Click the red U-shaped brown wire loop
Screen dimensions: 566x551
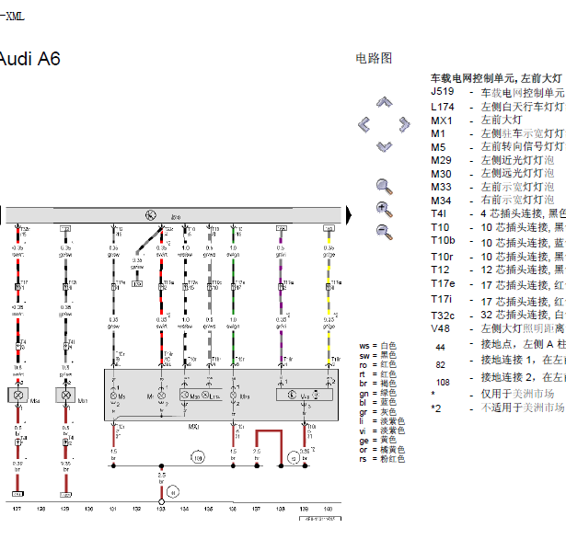(x=269, y=447)
